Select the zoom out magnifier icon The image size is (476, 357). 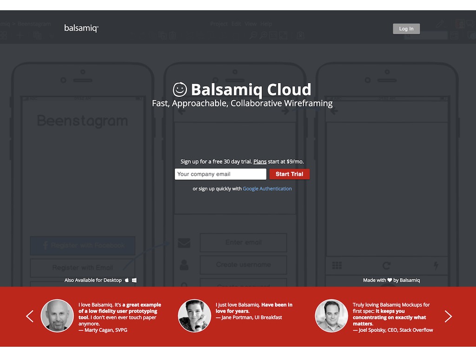click(x=253, y=35)
